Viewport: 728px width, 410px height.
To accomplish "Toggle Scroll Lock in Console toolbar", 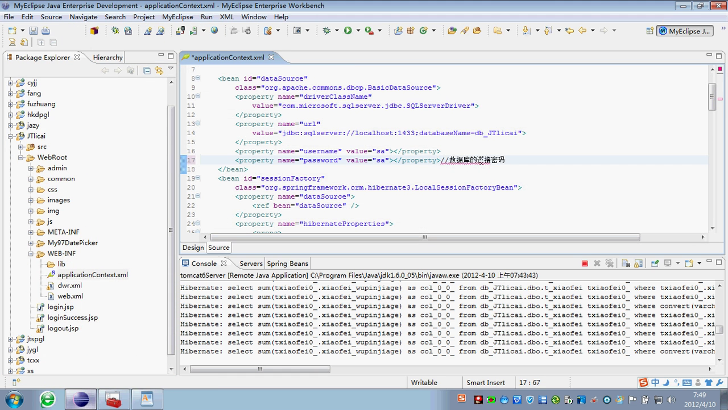I will click(x=638, y=263).
